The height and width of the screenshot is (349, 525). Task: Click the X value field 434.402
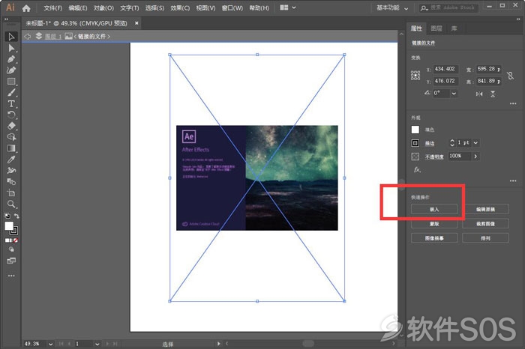(x=445, y=69)
